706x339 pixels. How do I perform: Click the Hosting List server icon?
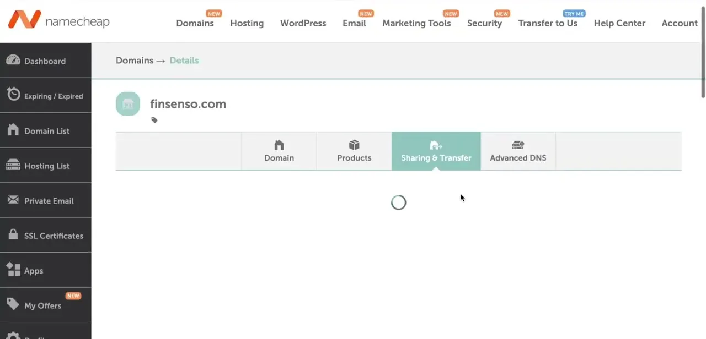point(13,165)
